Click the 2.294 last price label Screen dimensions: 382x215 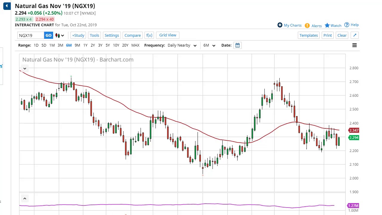tap(354, 138)
